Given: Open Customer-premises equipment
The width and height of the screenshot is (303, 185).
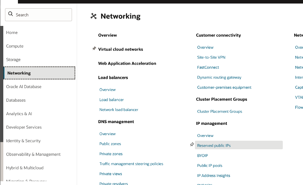Looking at the screenshot, I should point(224,87).
